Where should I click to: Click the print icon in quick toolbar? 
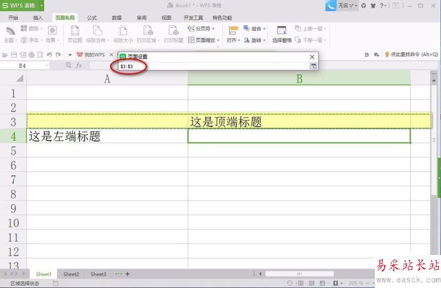(31, 55)
